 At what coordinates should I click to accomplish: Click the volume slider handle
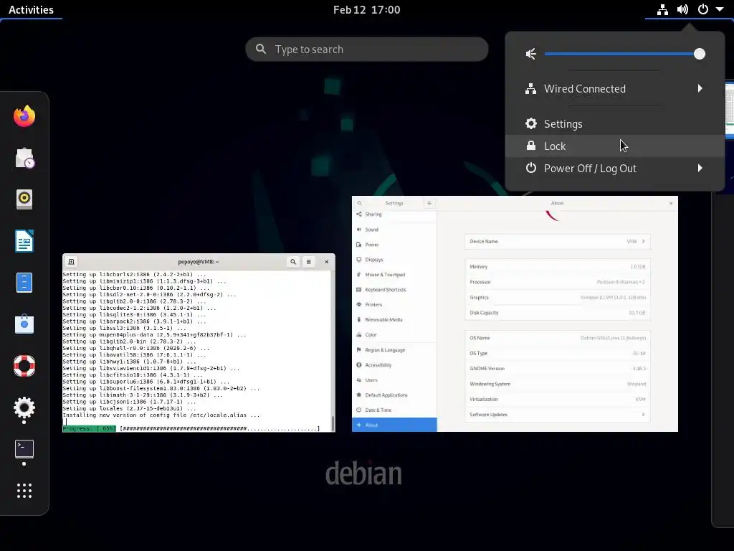tap(700, 54)
